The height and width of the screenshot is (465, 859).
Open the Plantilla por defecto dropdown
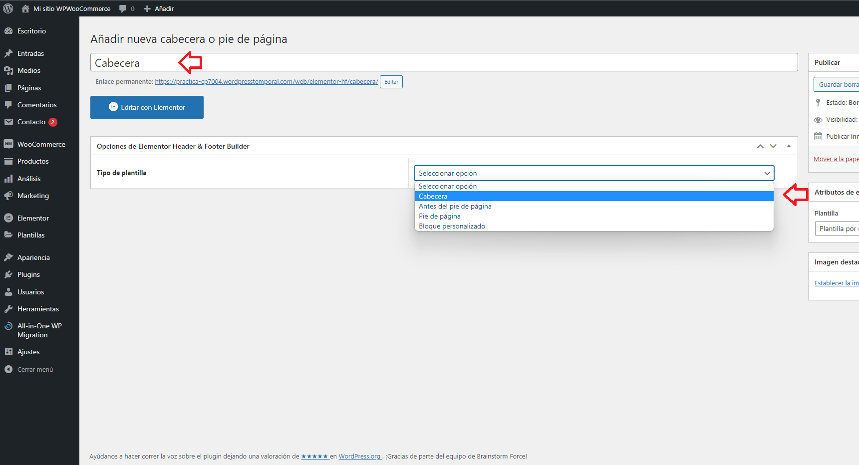(837, 229)
